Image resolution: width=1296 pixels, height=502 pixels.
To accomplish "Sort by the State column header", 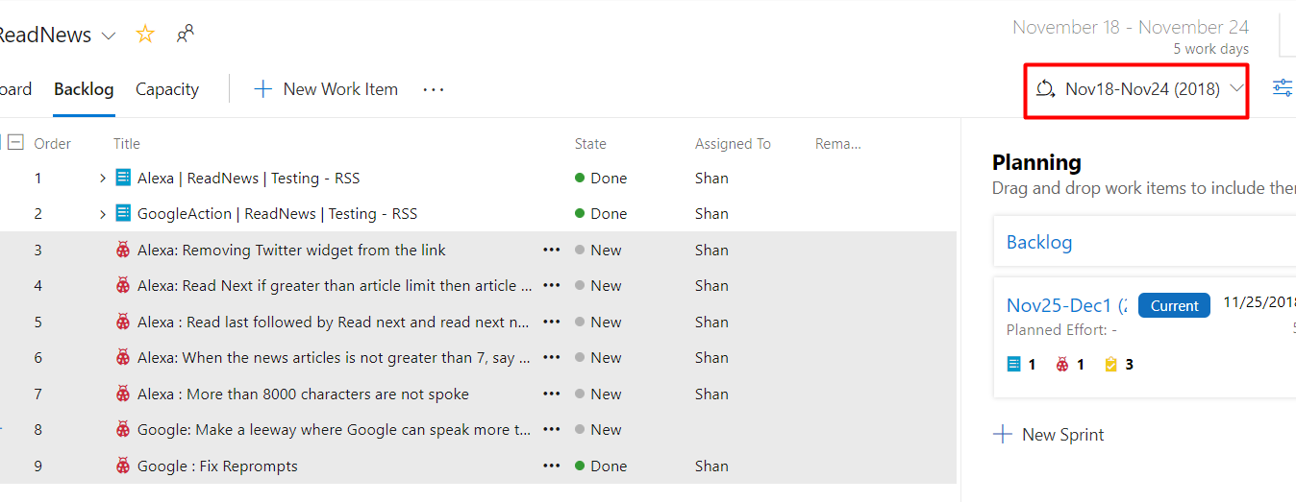I will coord(590,144).
